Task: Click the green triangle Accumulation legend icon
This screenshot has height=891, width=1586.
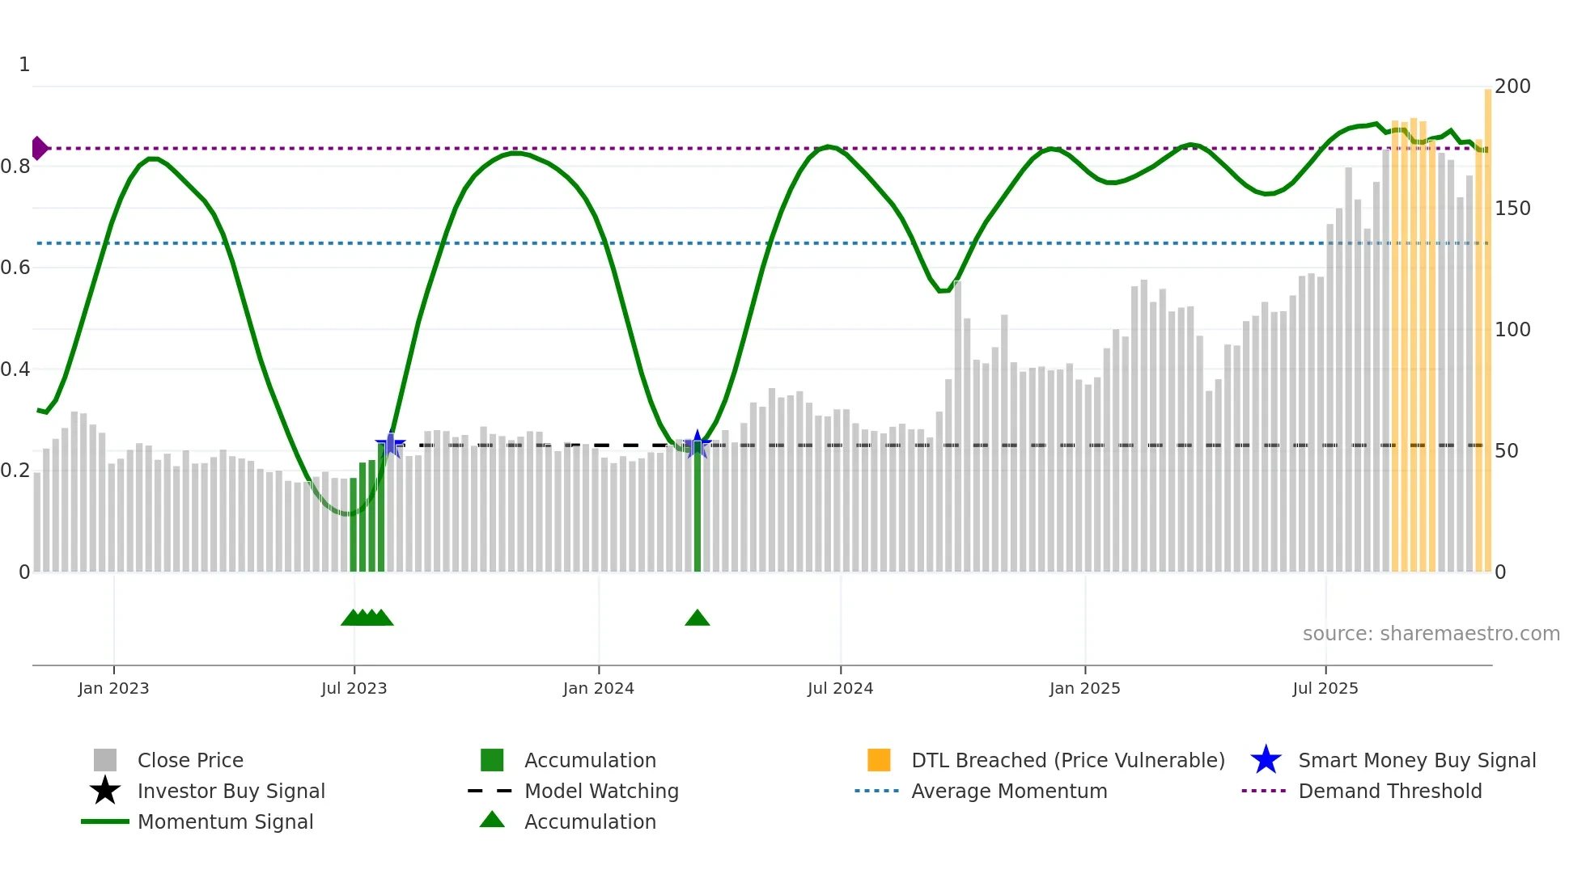Action: pyautogui.click(x=492, y=820)
